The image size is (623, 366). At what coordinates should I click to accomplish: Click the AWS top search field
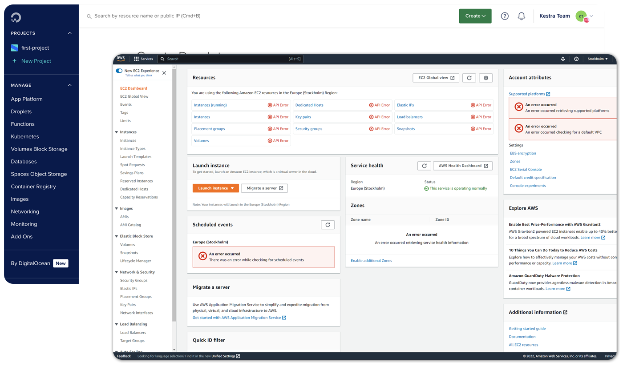click(231, 59)
